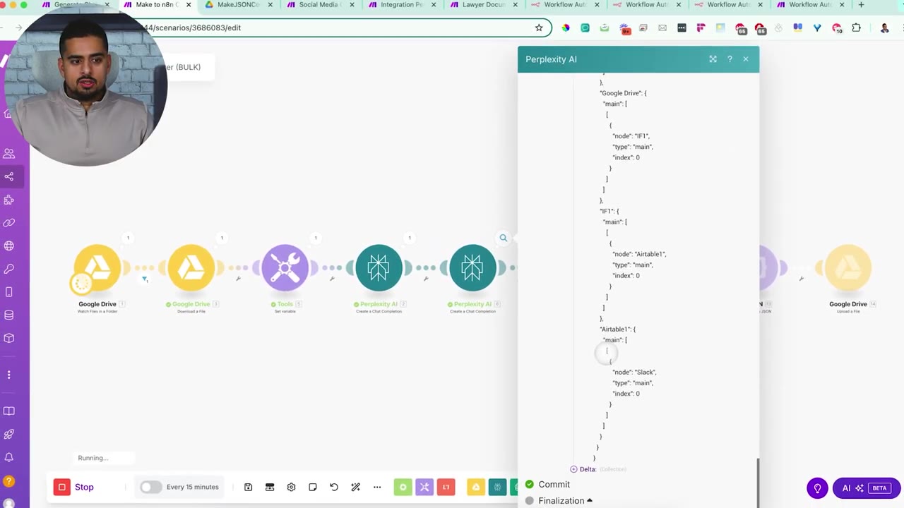Open Devices phone icon in sidebar

pyautogui.click(x=9, y=292)
